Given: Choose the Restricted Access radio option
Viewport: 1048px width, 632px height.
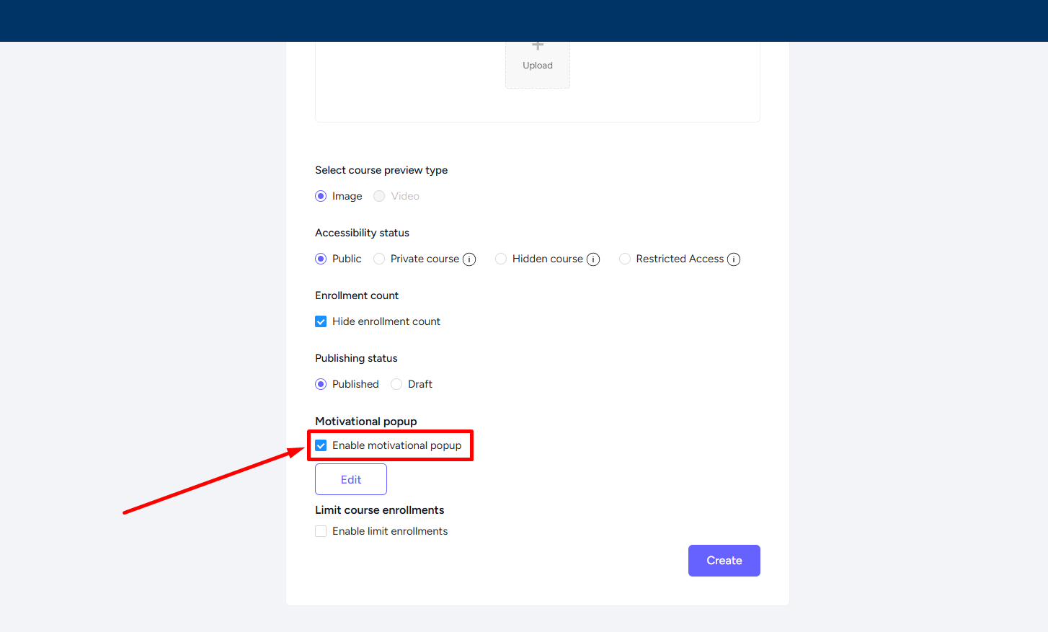Looking at the screenshot, I should [625, 259].
